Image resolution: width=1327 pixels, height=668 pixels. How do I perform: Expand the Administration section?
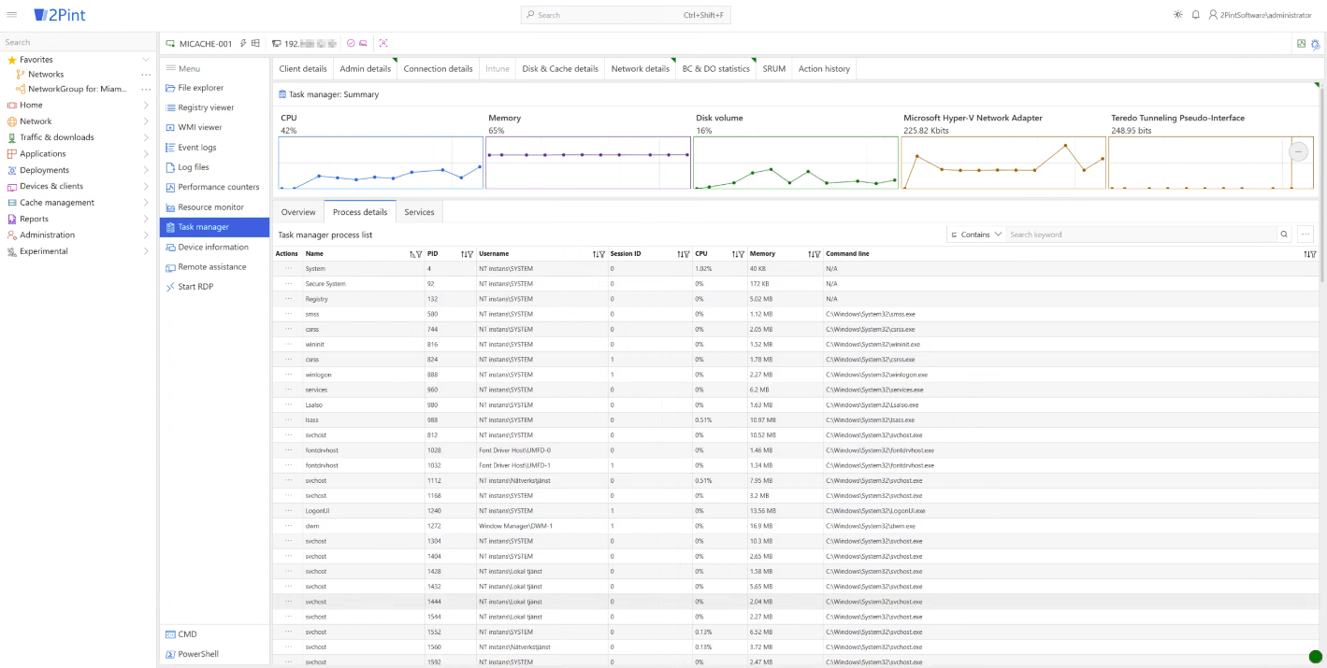[146, 235]
